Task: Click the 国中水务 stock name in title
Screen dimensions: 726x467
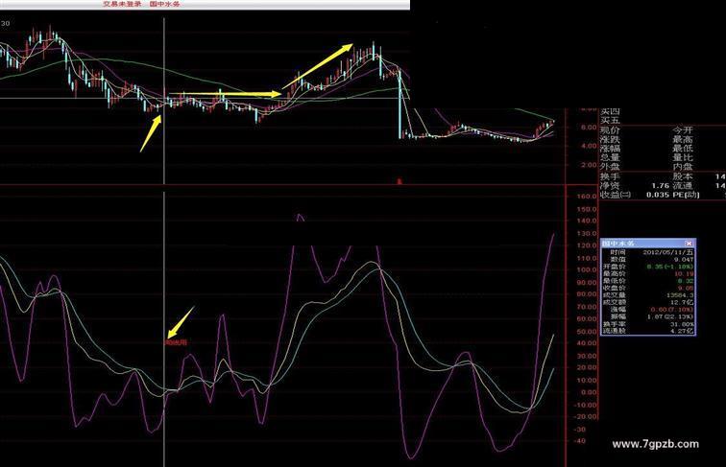Action: 164,4
